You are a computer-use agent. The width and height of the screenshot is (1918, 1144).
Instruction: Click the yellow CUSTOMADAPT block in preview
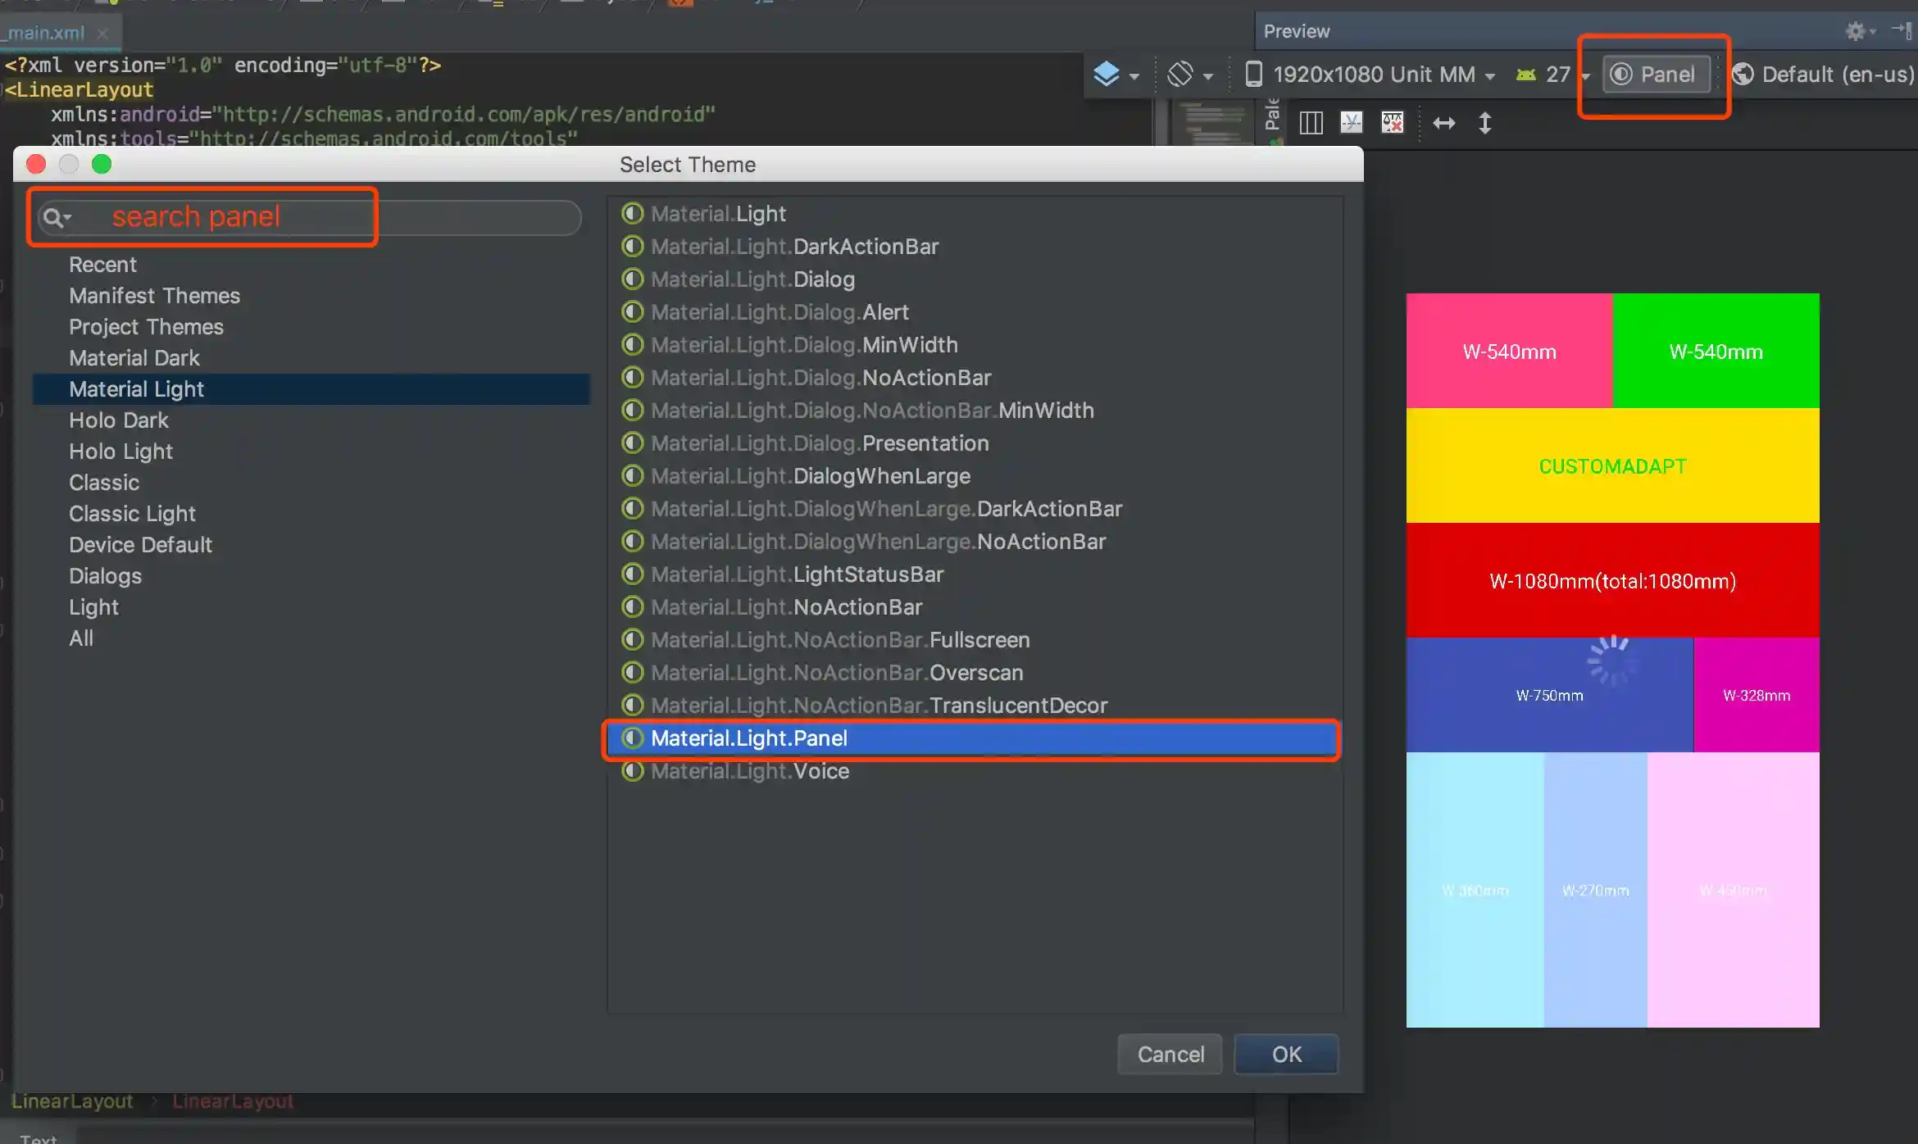(1612, 465)
